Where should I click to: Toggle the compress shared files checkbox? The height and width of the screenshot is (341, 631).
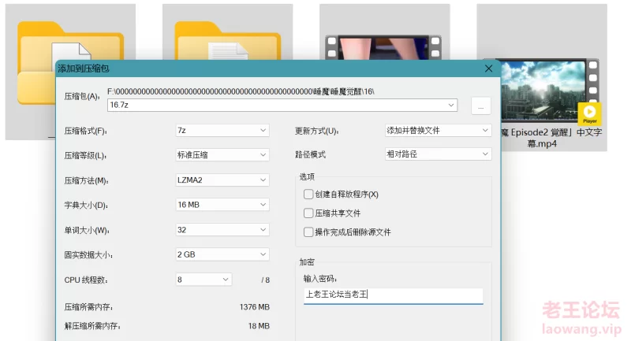(308, 213)
